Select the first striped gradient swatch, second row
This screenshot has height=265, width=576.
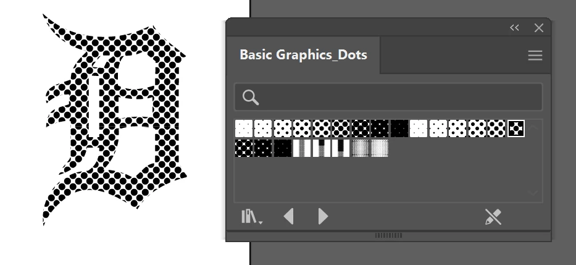[303, 148]
